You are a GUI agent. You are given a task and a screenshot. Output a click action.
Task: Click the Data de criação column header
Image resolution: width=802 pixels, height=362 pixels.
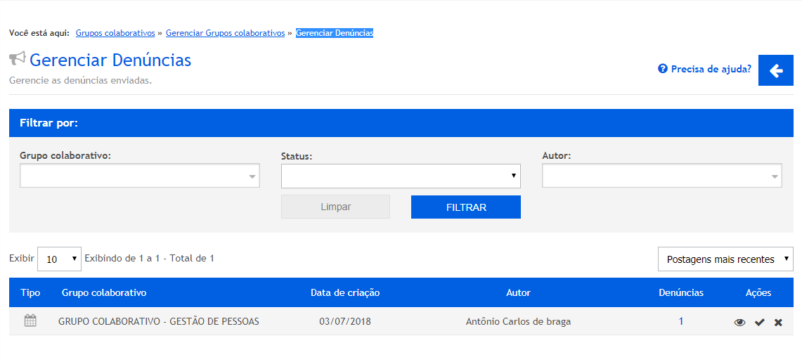[x=345, y=292]
